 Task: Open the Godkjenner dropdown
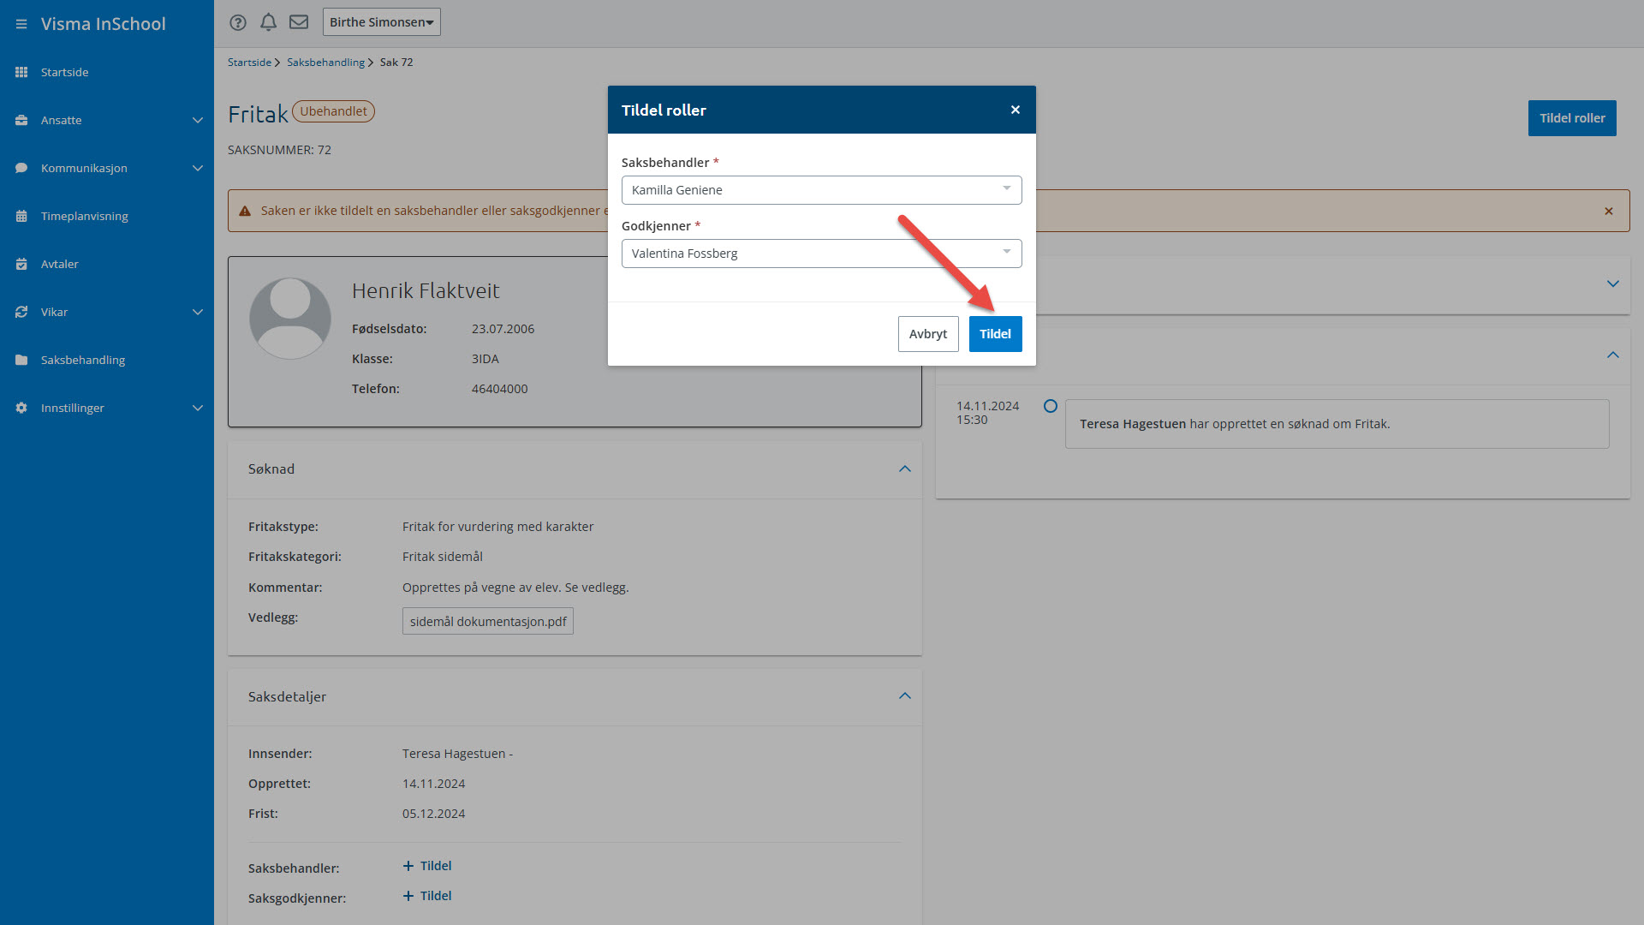click(821, 254)
